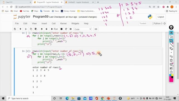
Task: Open the Cell menu
Action: pos(53,24)
